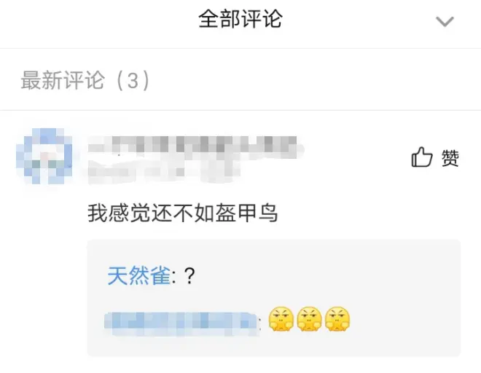The height and width of the screenshot is (373, 481).
Task: Tap the middle angry yellow emoji
Action: click(309, 319)
